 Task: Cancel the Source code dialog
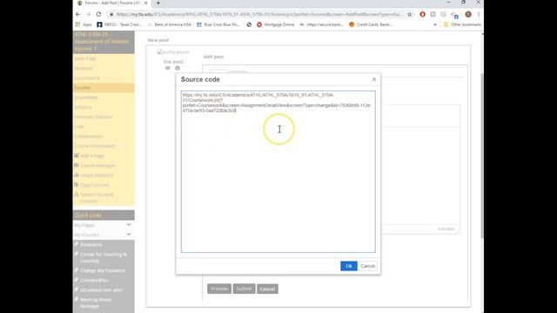click(x=367, y=266)
